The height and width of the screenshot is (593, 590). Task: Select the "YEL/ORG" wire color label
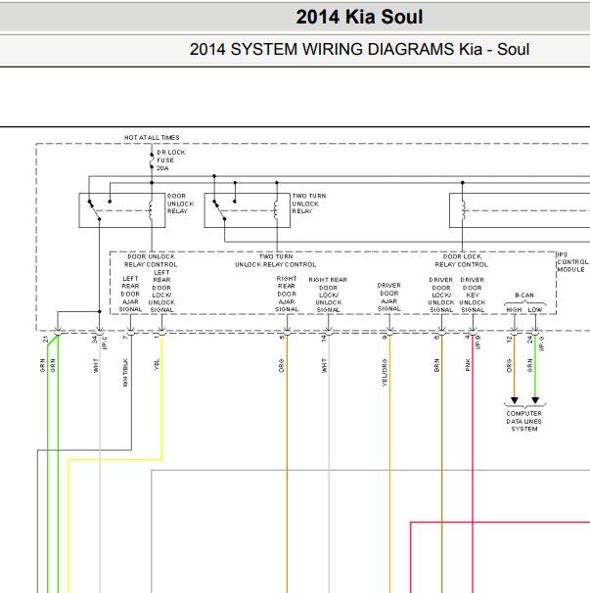(385, 373)
